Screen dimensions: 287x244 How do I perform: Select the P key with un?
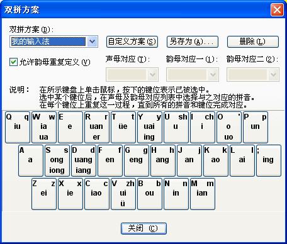(256, 127)
